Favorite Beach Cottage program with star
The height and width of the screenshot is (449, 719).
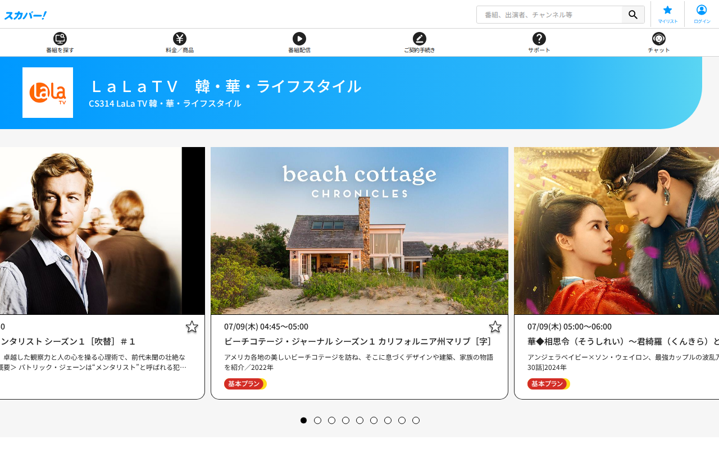point(495,327)
